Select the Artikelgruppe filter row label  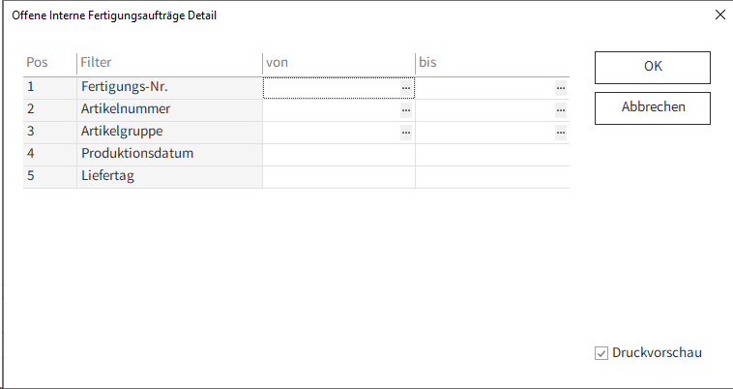click(122, 133)
